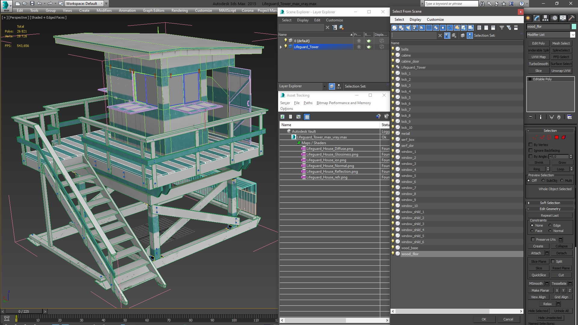The width and height of the screenshot is (578, 325).
Task: Enable By Angle checkbox
Action: tap(531, 156)
